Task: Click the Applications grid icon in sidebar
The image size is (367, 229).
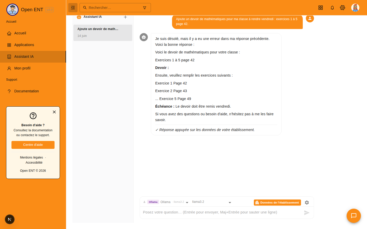Action: (x=9, y=45)
